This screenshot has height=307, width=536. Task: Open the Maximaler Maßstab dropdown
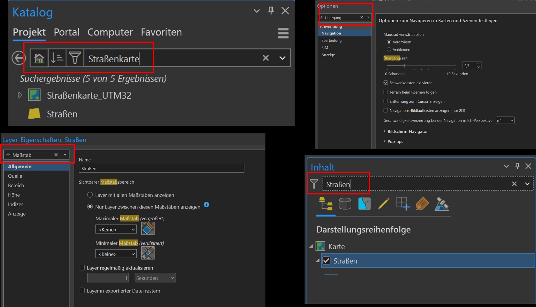[x=116, y=229]
